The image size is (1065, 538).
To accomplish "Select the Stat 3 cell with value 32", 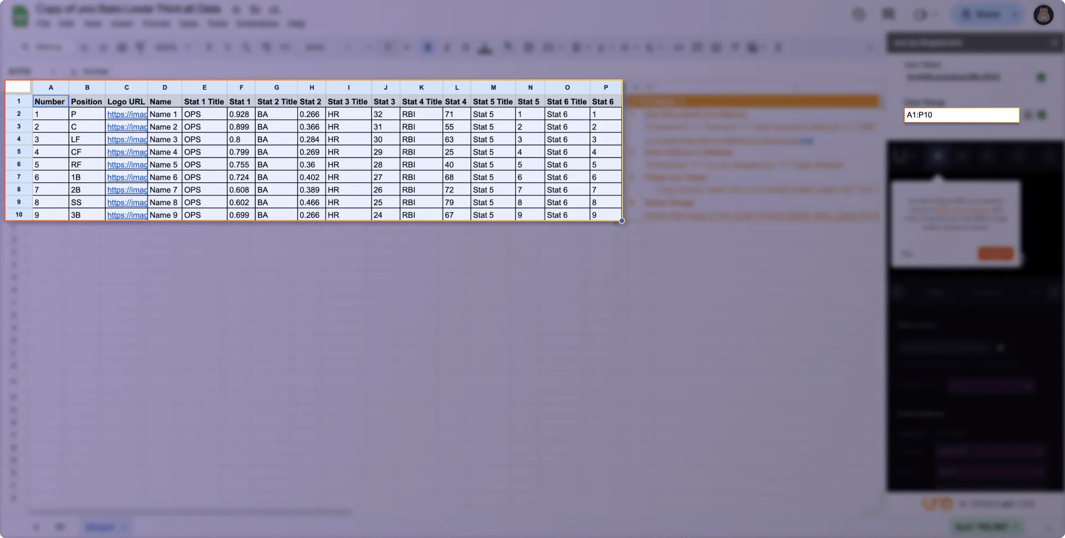I will point(386,114).
